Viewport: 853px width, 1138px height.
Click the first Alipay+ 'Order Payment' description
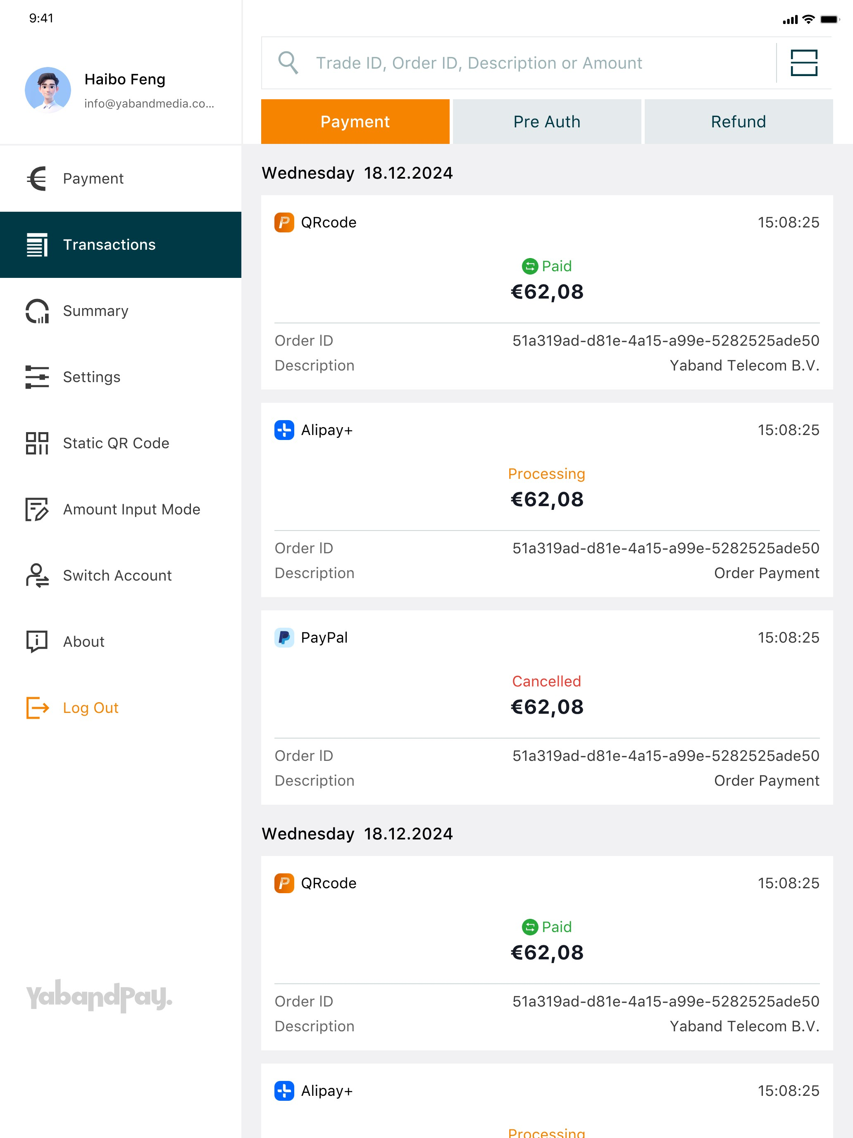[x=767, y=573]
